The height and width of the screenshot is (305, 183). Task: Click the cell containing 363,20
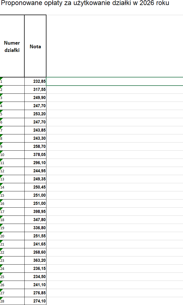tap(35, 260)
